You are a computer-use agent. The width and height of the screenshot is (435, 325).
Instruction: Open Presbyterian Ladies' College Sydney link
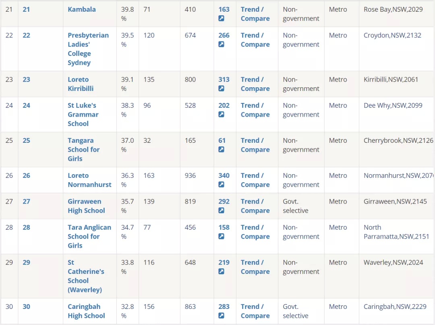(x=88, y=49)
